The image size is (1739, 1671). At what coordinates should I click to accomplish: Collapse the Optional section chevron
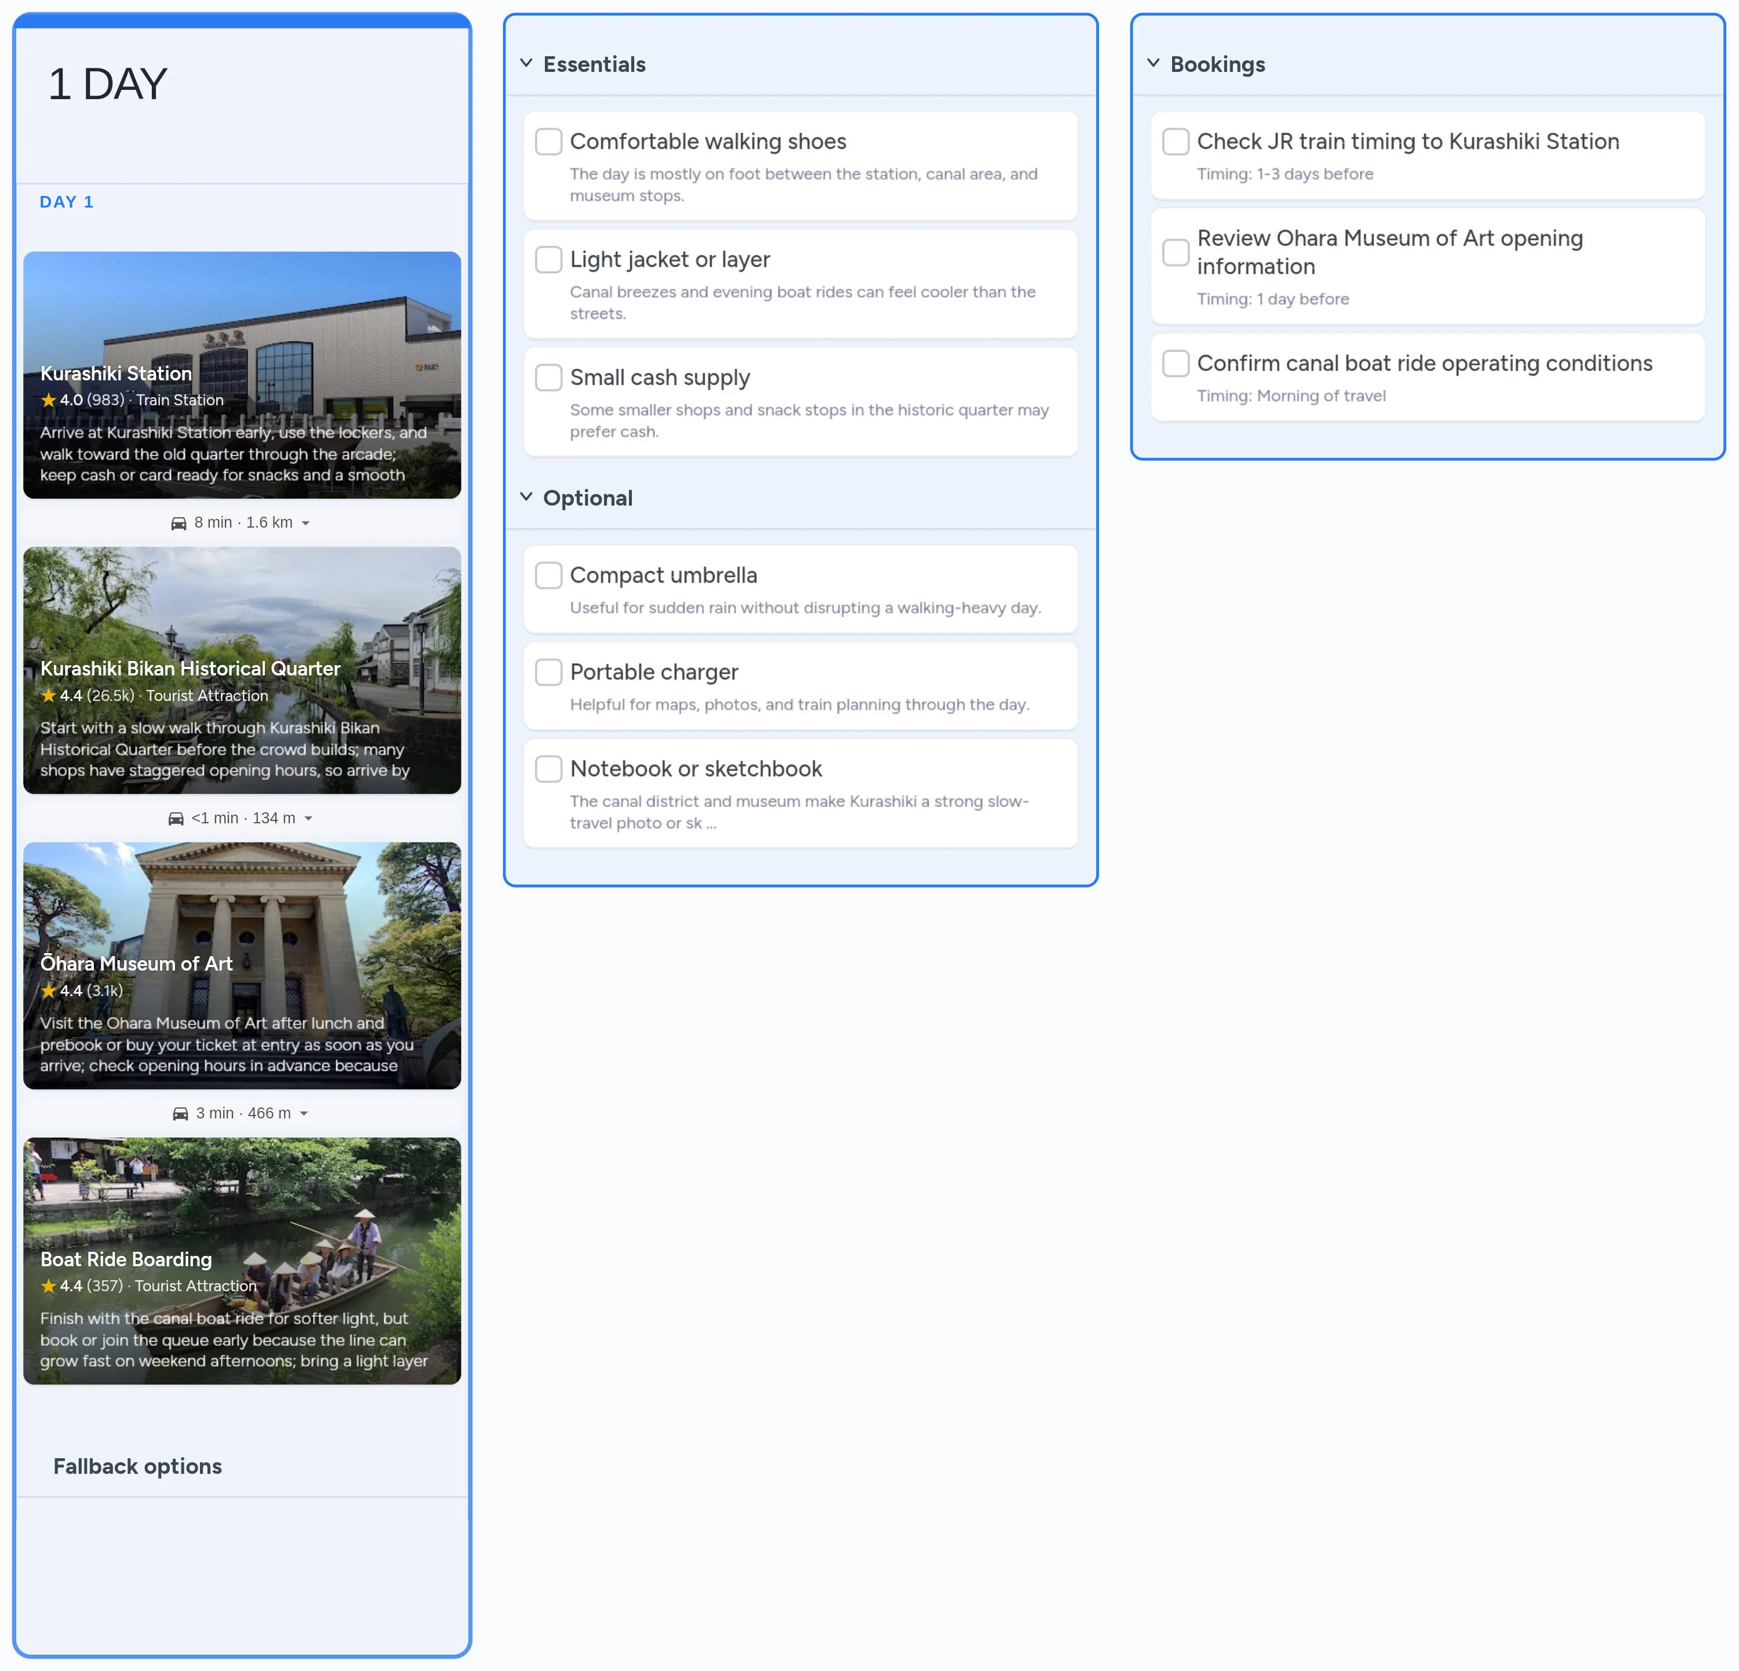[526, 497]
